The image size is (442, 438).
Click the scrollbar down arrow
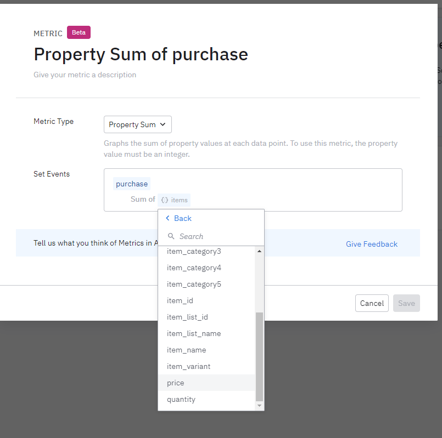point(260,406)
